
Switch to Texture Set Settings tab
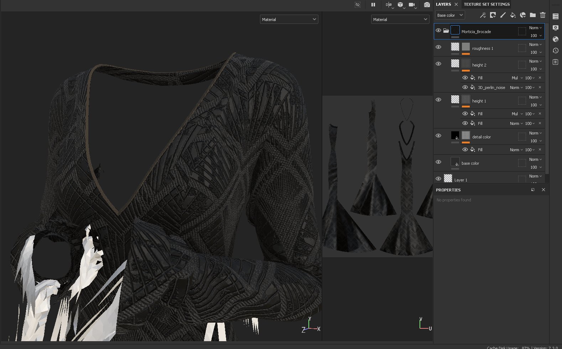click(x=486, y=4)
